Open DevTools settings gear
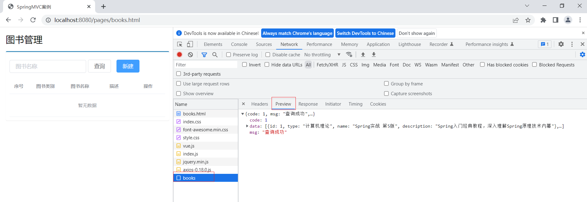This screenshot has width=587, height=202. click(561, 44)
